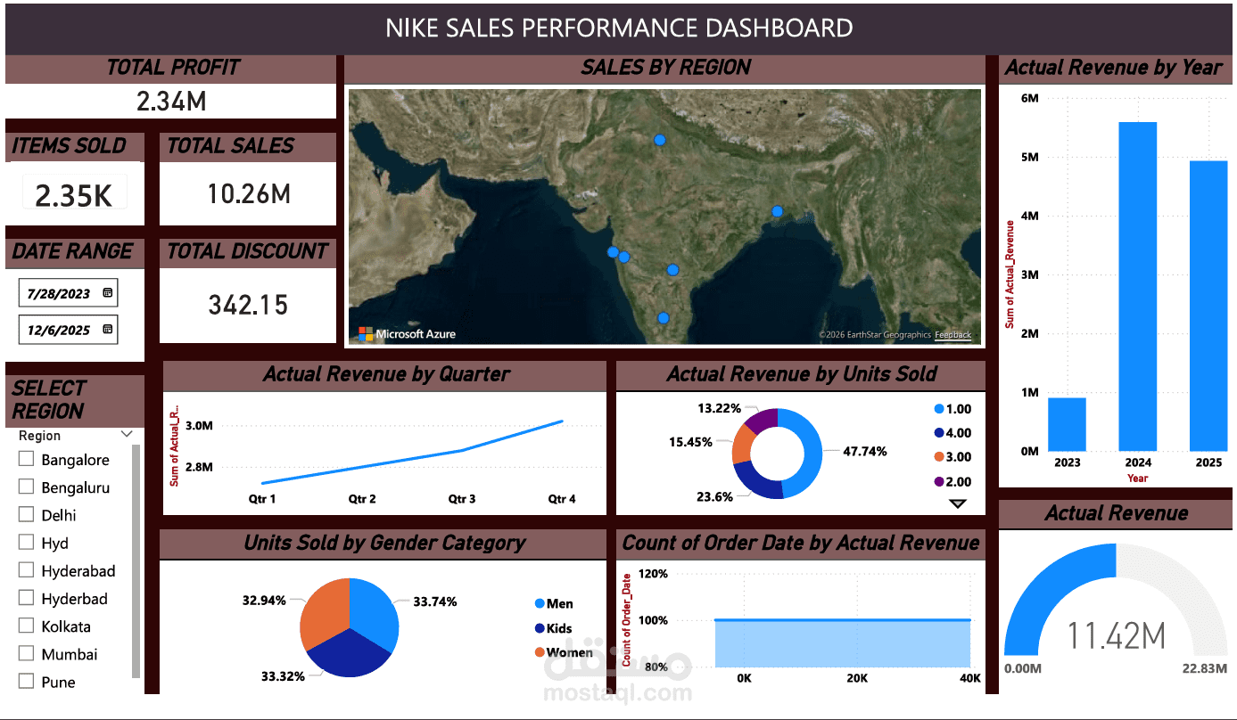Viewport: 1237px width, 720px height.
Task: Tick the Mumbai region checkbox
Action: click(x=27, y=653)
